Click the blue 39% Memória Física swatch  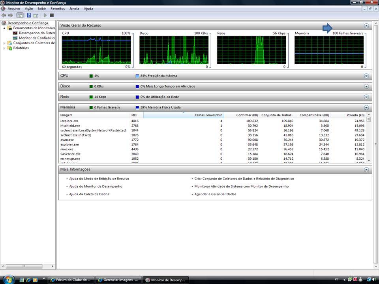(x=137, y=108)
